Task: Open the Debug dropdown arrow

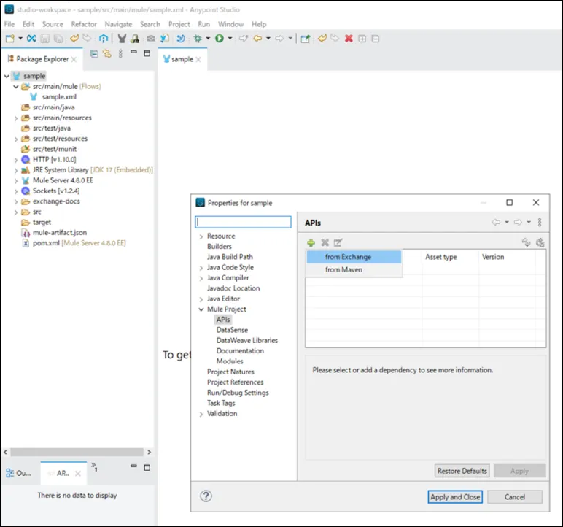Action: coord(208,39)
